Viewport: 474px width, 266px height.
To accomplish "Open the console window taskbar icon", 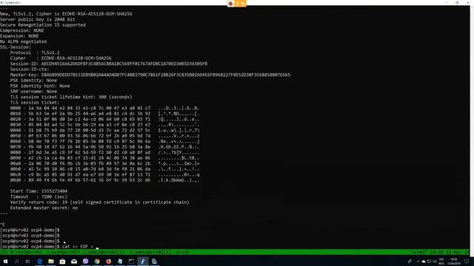I will (x=131, y=262).
